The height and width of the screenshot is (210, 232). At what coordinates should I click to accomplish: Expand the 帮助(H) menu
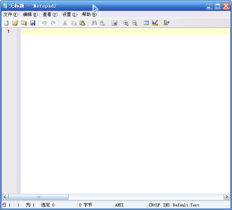pyautogui.click(x=89, y=15)
